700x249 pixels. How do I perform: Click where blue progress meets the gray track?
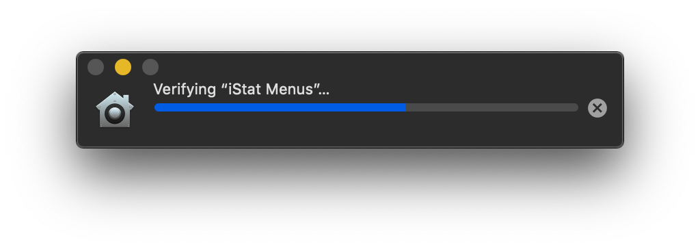[x=405, y=107]
